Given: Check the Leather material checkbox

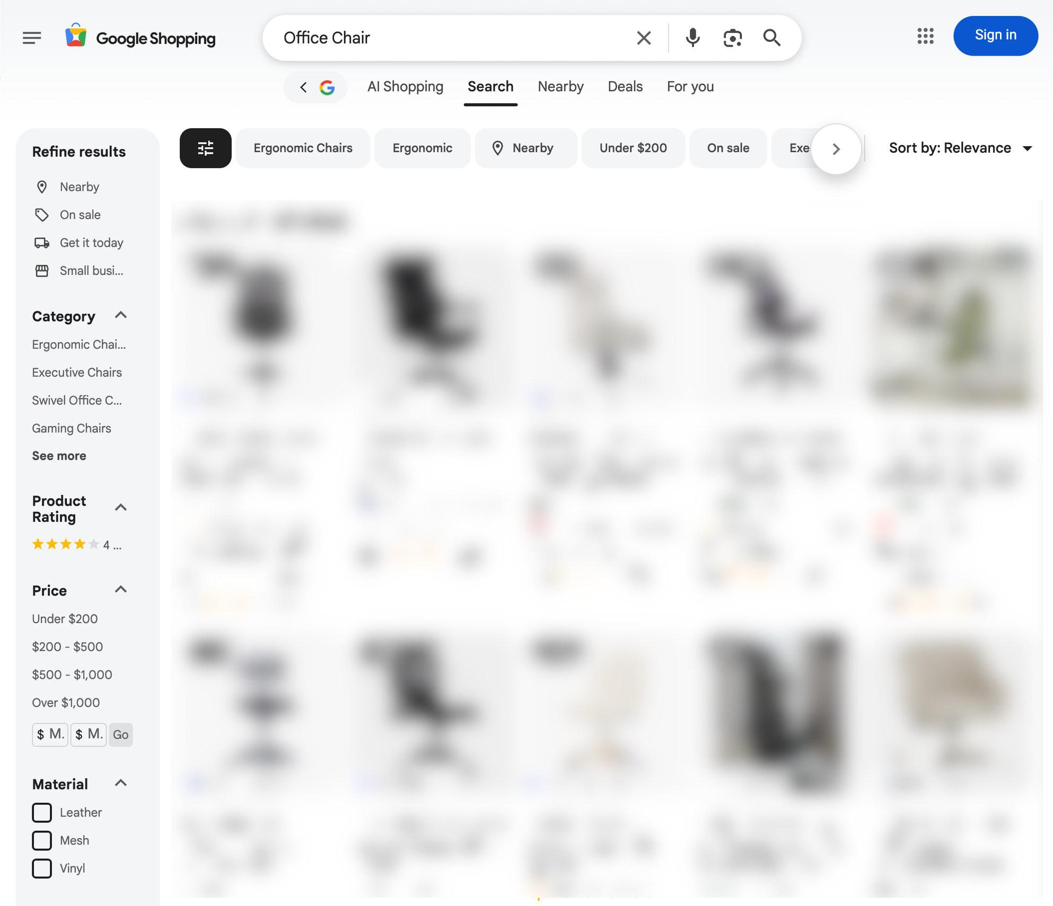Looking at the screenshot, I should [x=42, y=812].
